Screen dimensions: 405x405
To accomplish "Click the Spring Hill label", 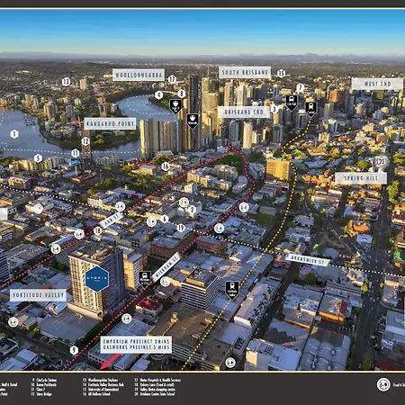I will click(x=361, y=178).
